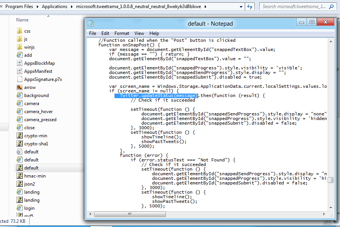Expand Program Files breadcrumb arrow
The image size is (340, 227).
coord(38,7)
